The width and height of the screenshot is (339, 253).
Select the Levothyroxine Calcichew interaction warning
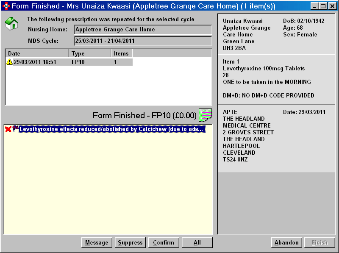tap(112, 129)
